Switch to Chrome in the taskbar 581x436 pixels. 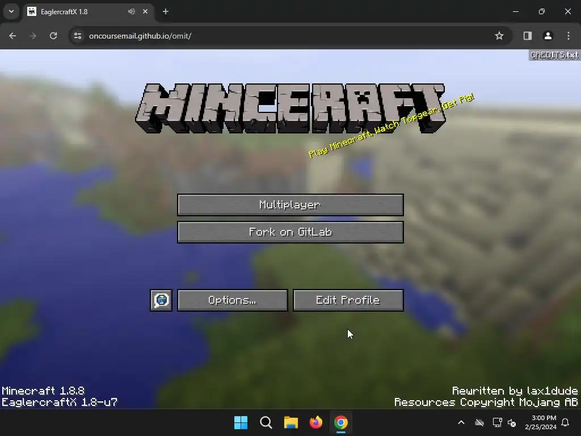[341, 422]
